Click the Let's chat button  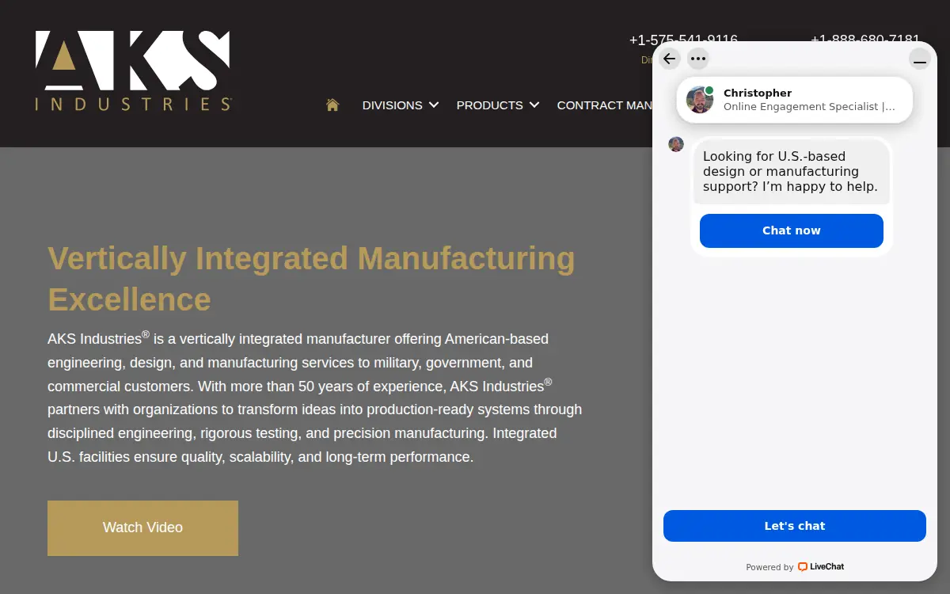tap(795, 526)
